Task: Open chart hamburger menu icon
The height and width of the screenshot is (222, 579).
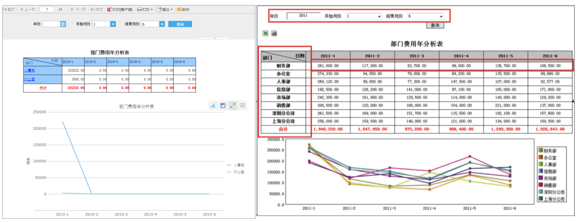Action: tap(243, 106)
